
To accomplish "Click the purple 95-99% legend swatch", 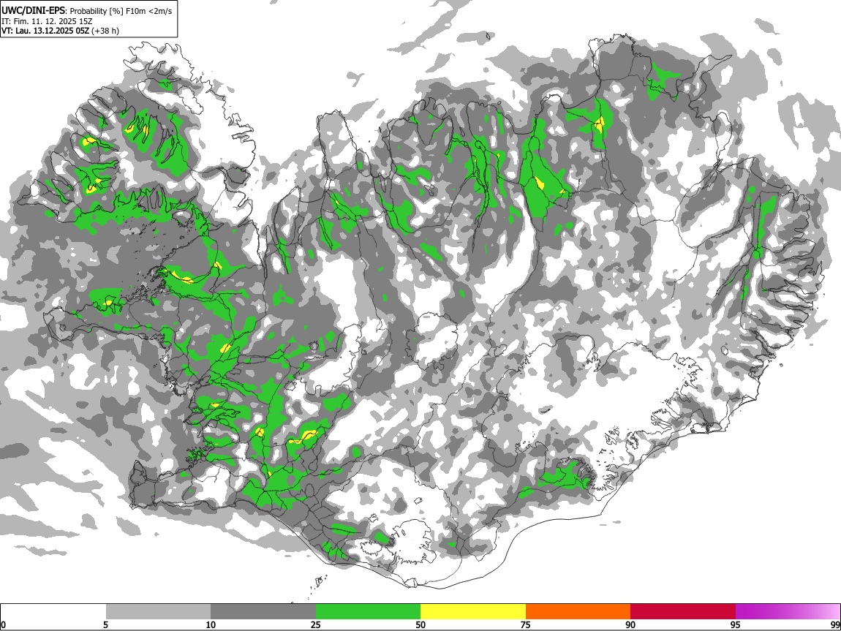I will (x=788, y=611).
